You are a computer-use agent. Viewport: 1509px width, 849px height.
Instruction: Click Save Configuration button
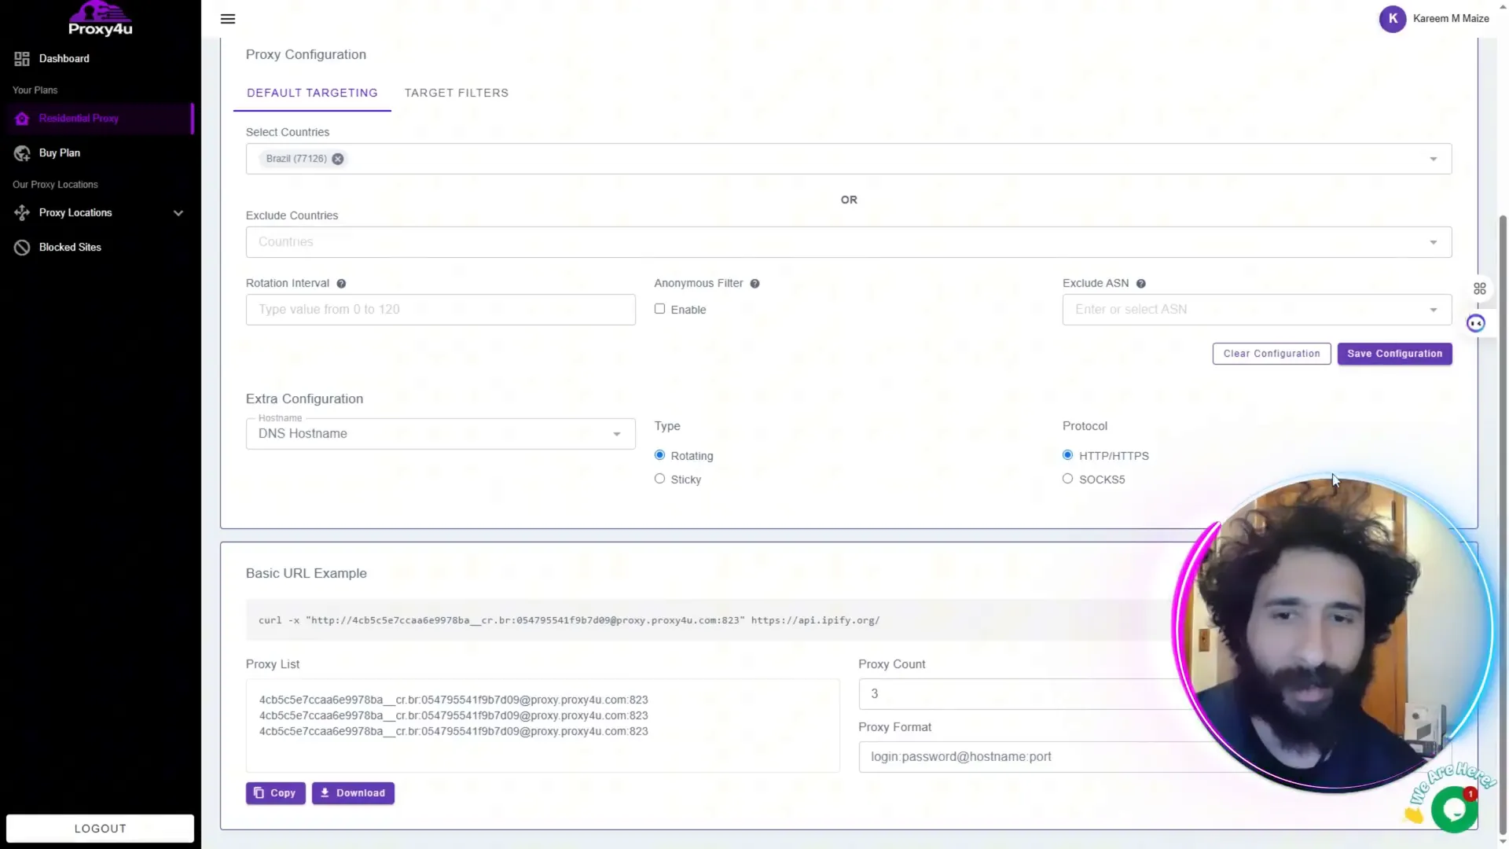(1395, 354)
